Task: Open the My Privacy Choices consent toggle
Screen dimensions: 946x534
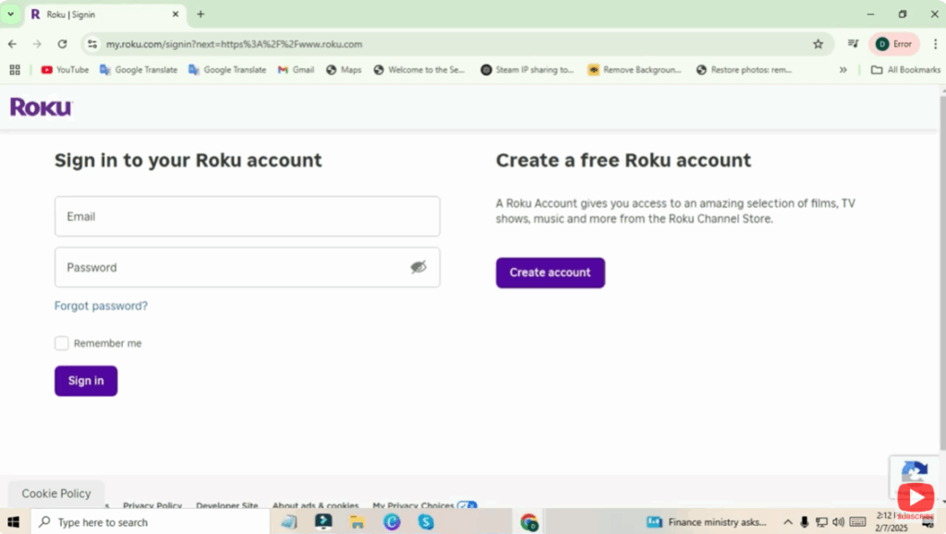Action: (467, 505)
